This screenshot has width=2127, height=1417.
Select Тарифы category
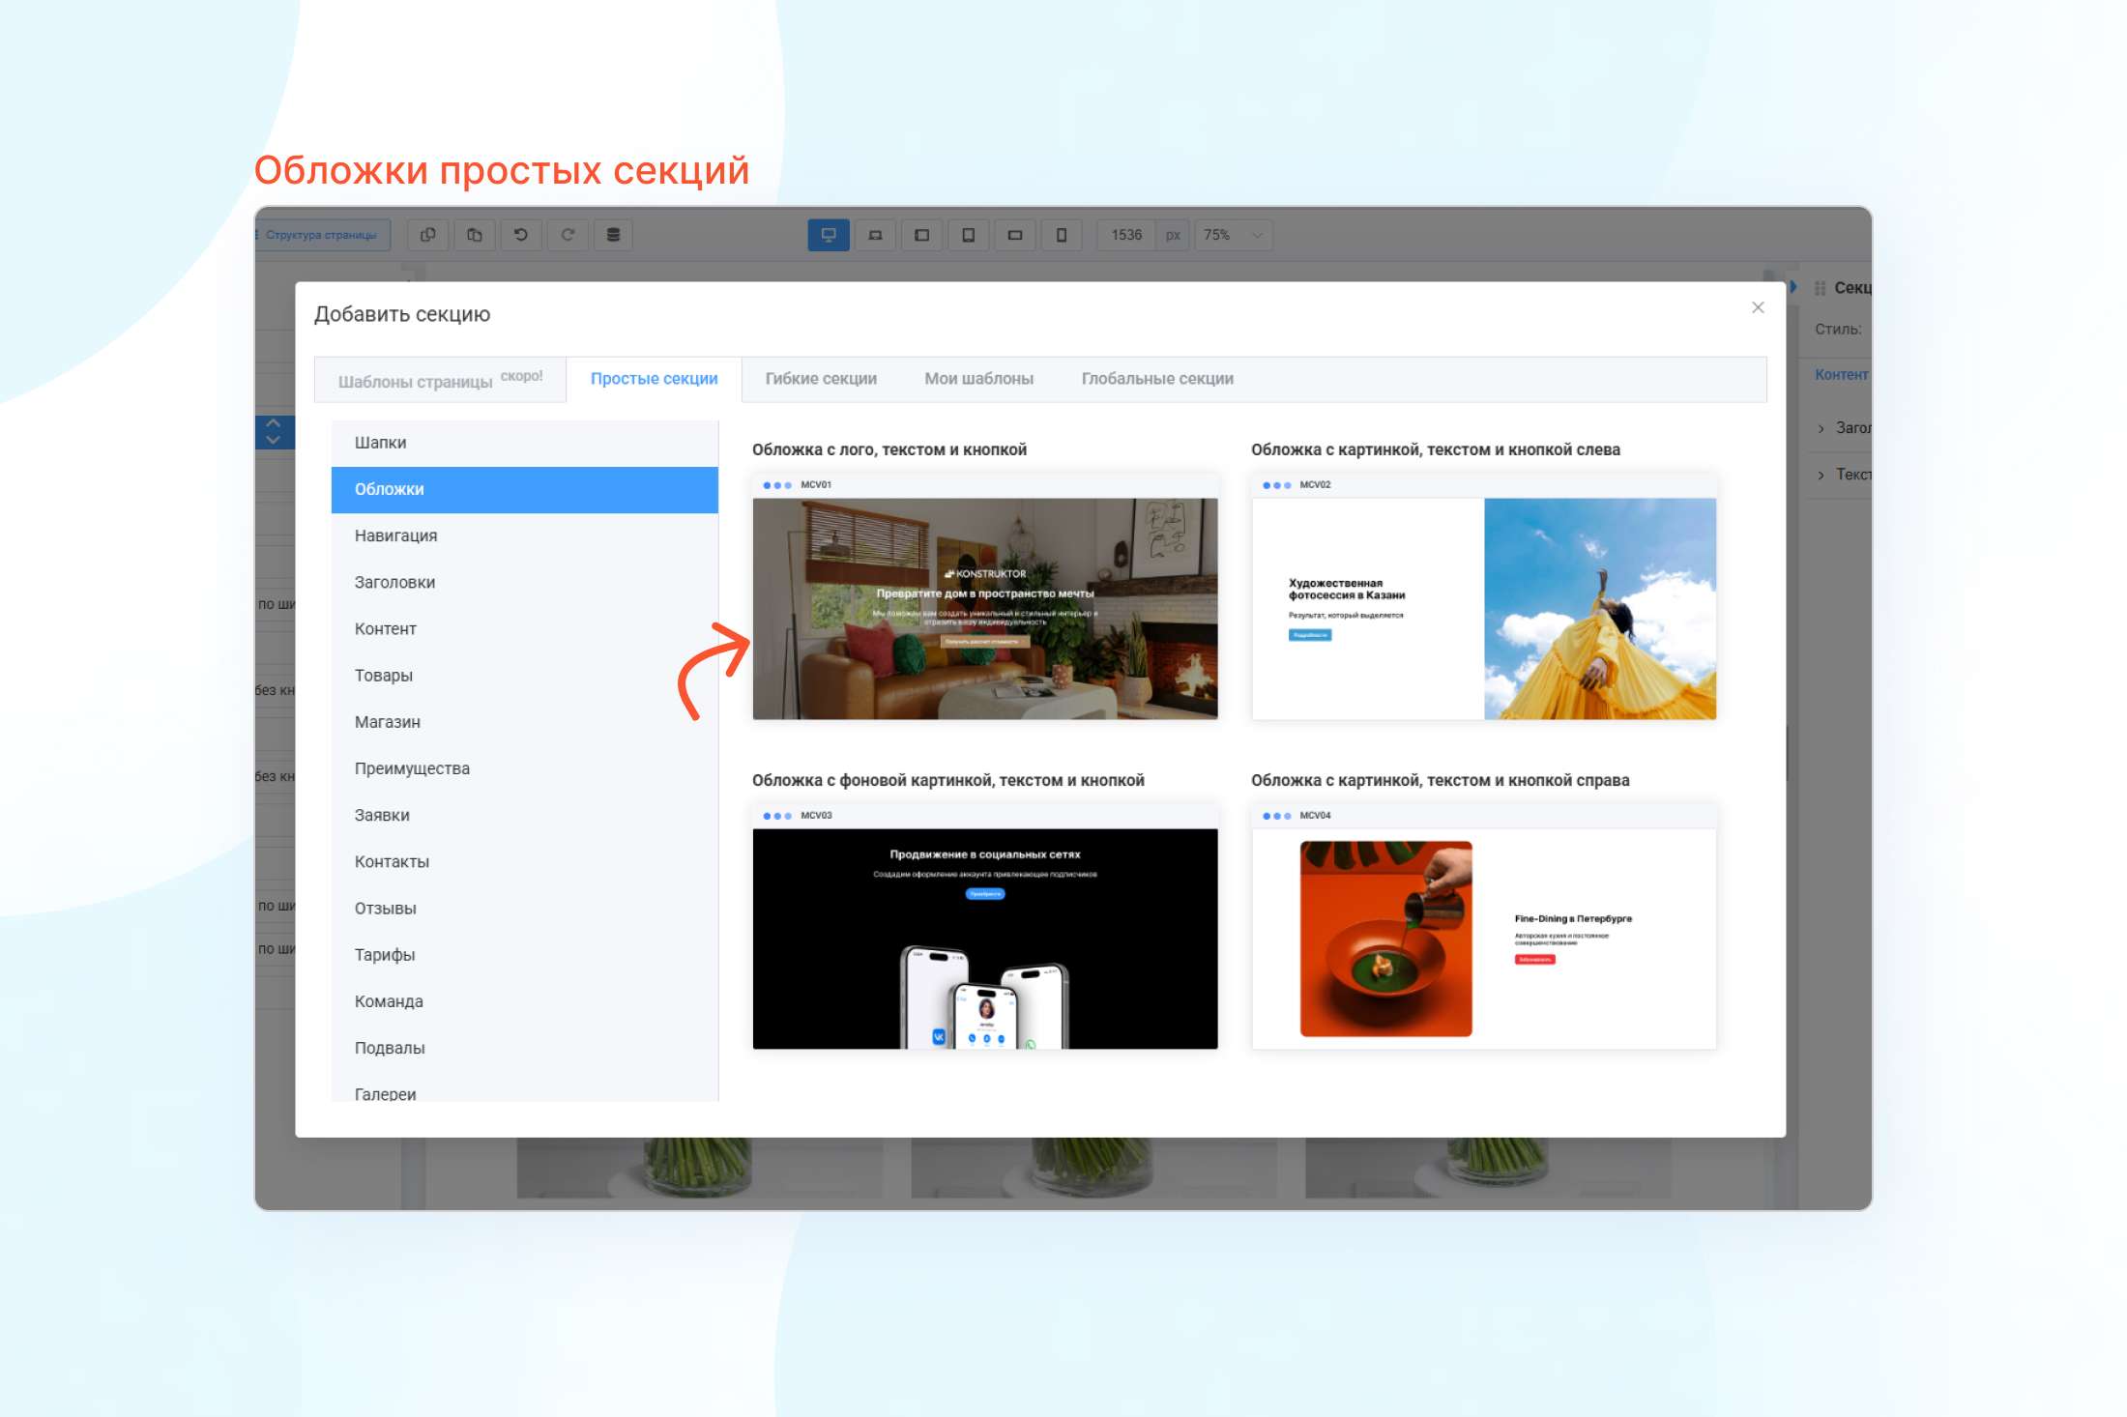pos(524,955)
